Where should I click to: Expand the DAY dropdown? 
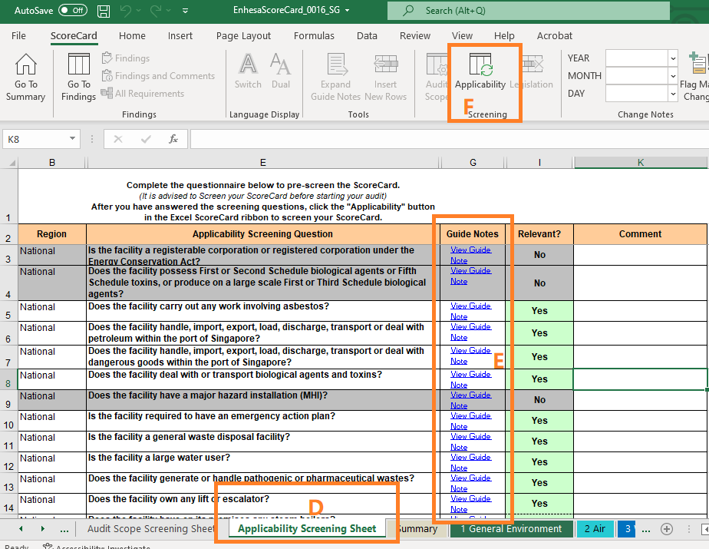672,93
